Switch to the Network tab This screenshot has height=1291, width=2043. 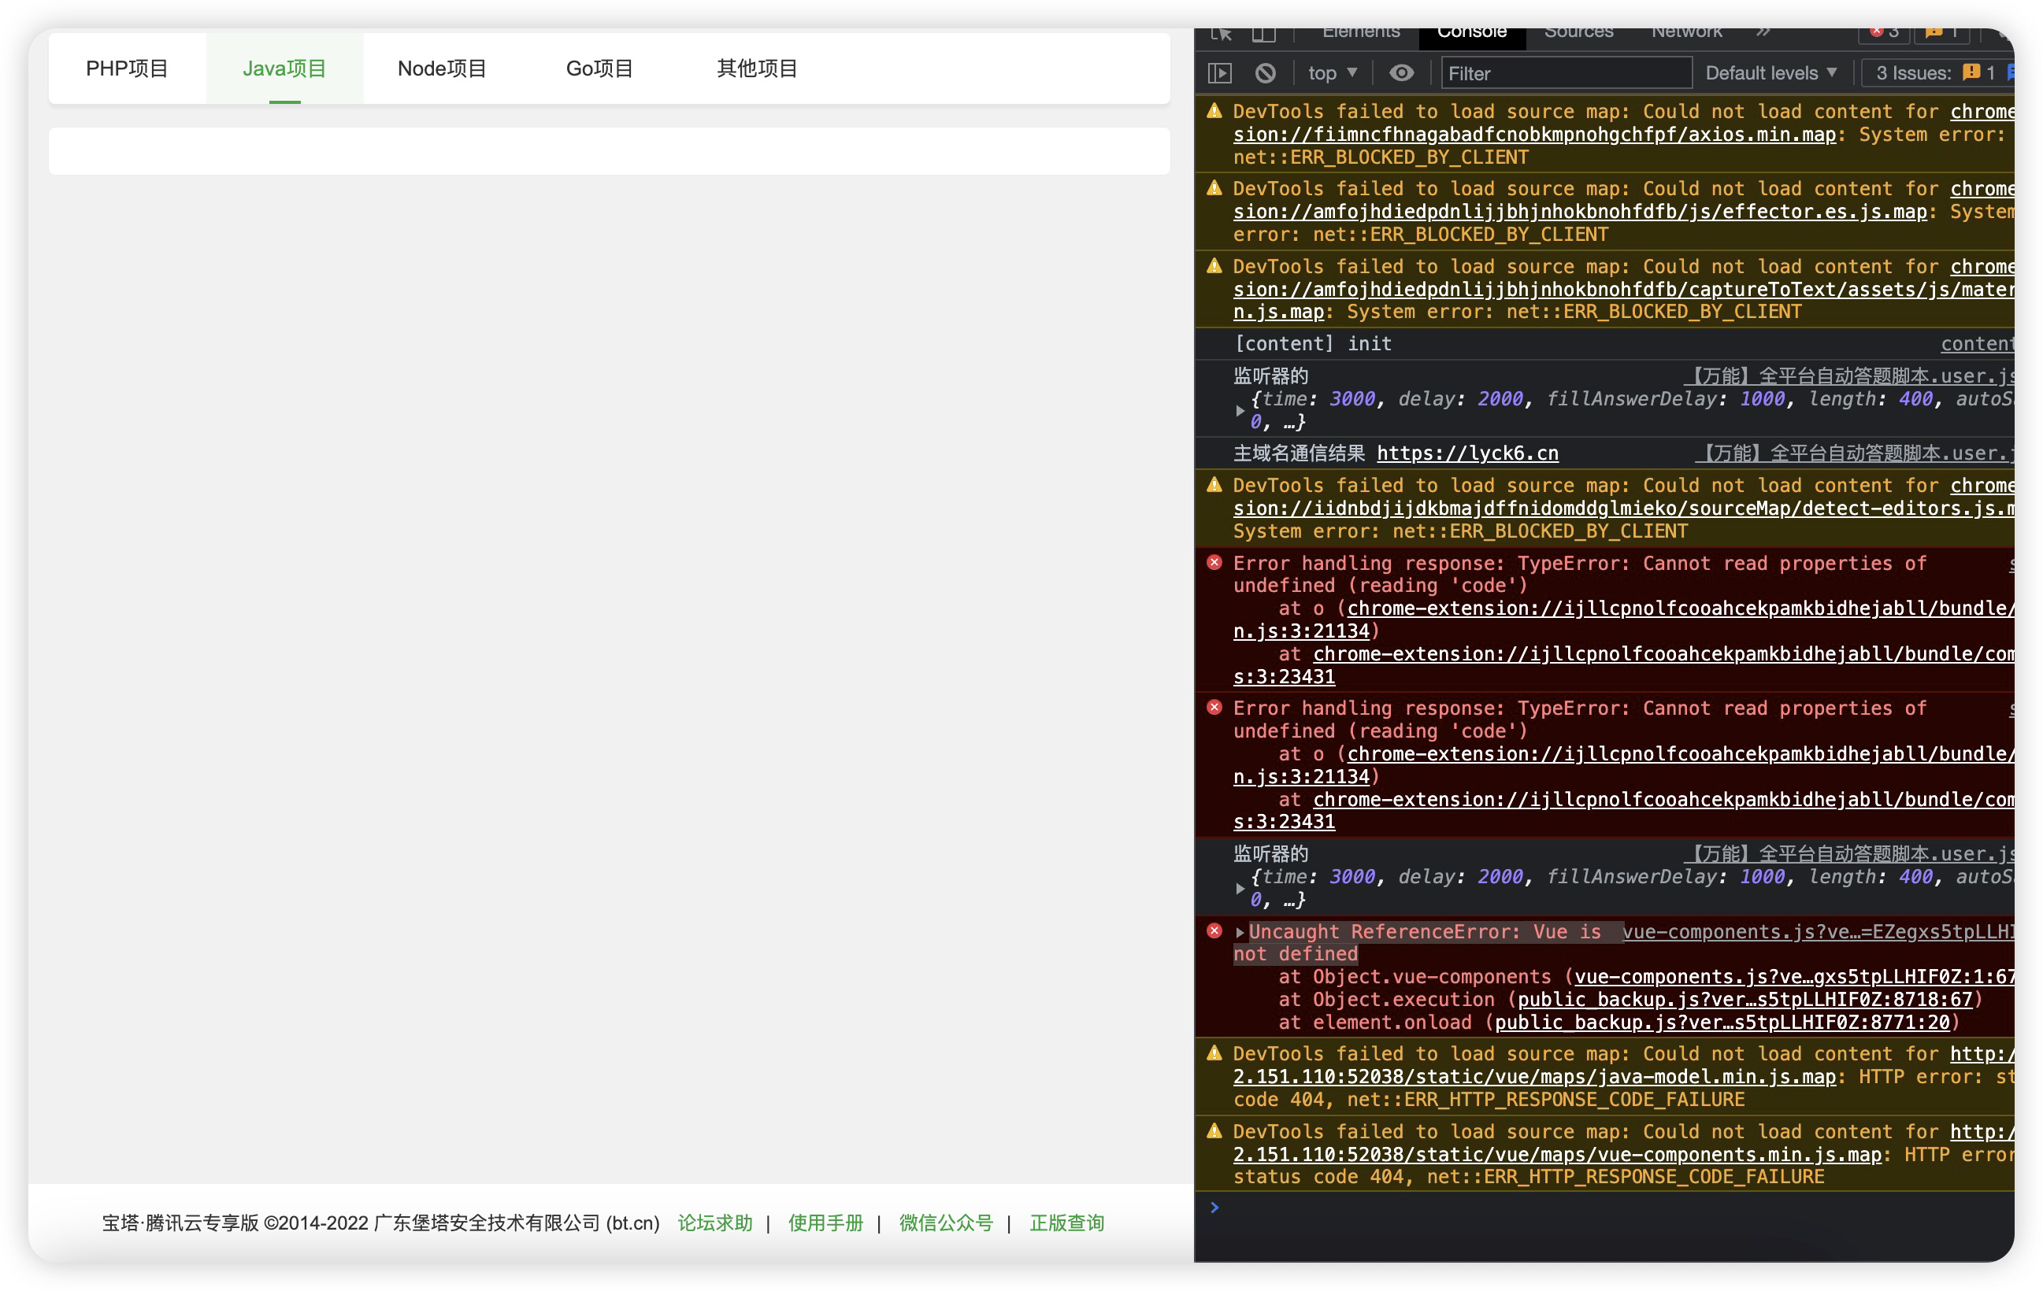click(x=1685, y=32)
